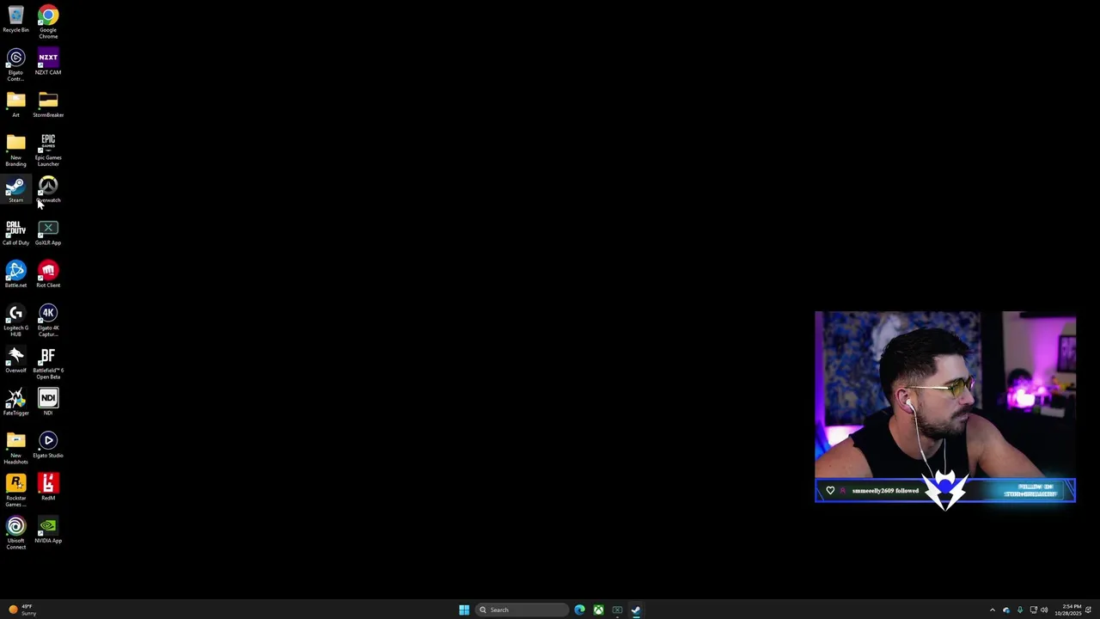This screenshot has height=619, width=1100.
Task: Open the weather widget showing Sunny
Action: [21, 610]
